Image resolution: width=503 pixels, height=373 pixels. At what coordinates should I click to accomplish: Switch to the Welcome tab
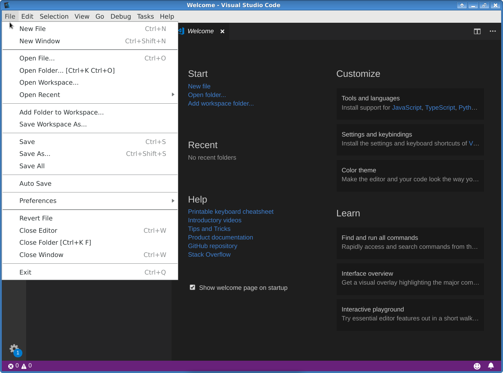tap(201, 31)
